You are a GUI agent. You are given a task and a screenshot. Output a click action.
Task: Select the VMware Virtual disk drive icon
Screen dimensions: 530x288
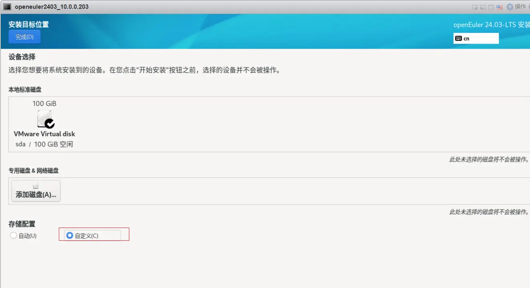coord(44,119)
